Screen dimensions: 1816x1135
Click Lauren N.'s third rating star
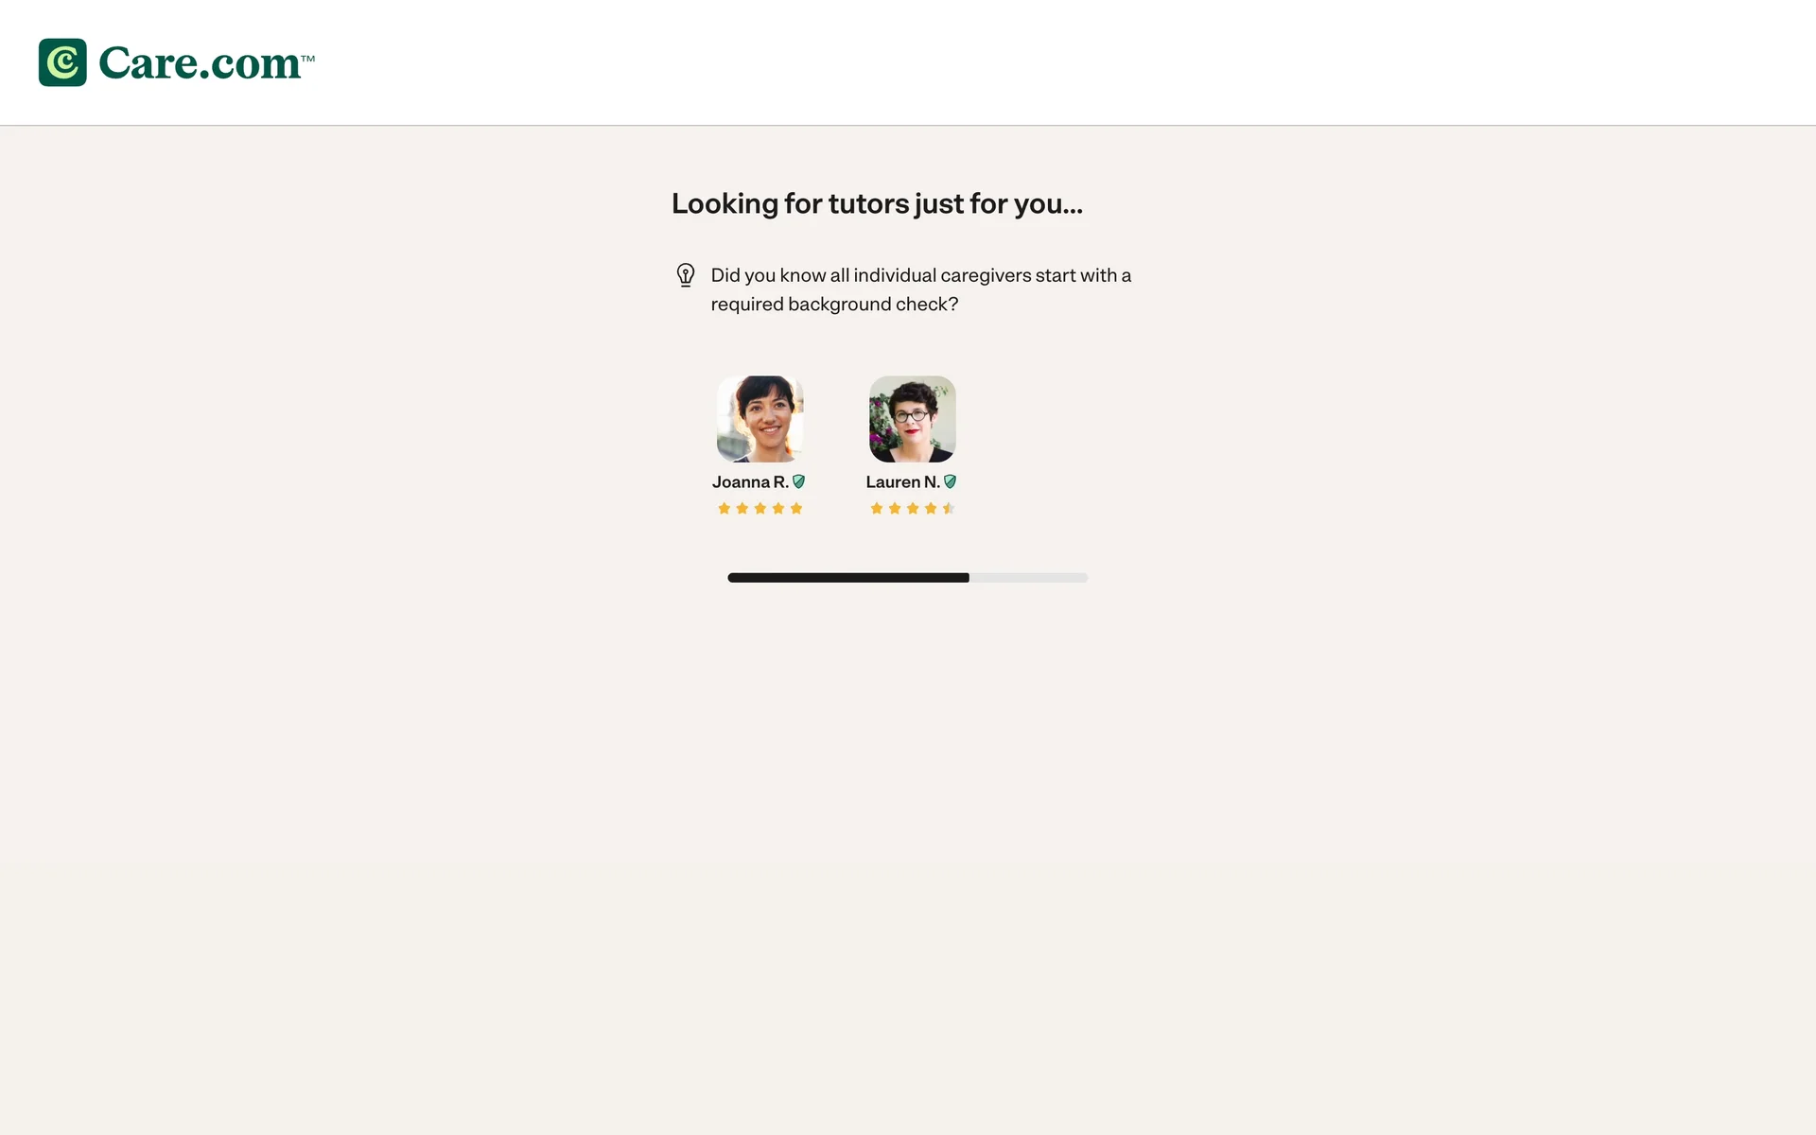click(x=913, y=509)
